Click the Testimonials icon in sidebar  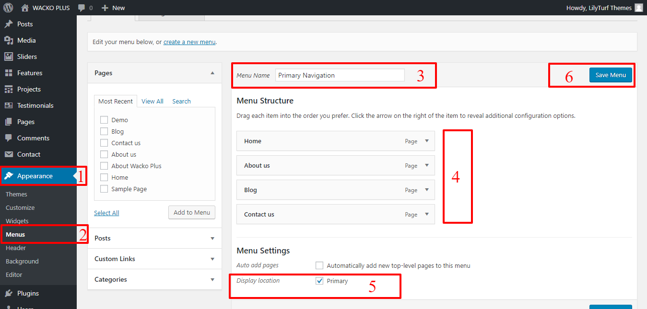(9, 105)
